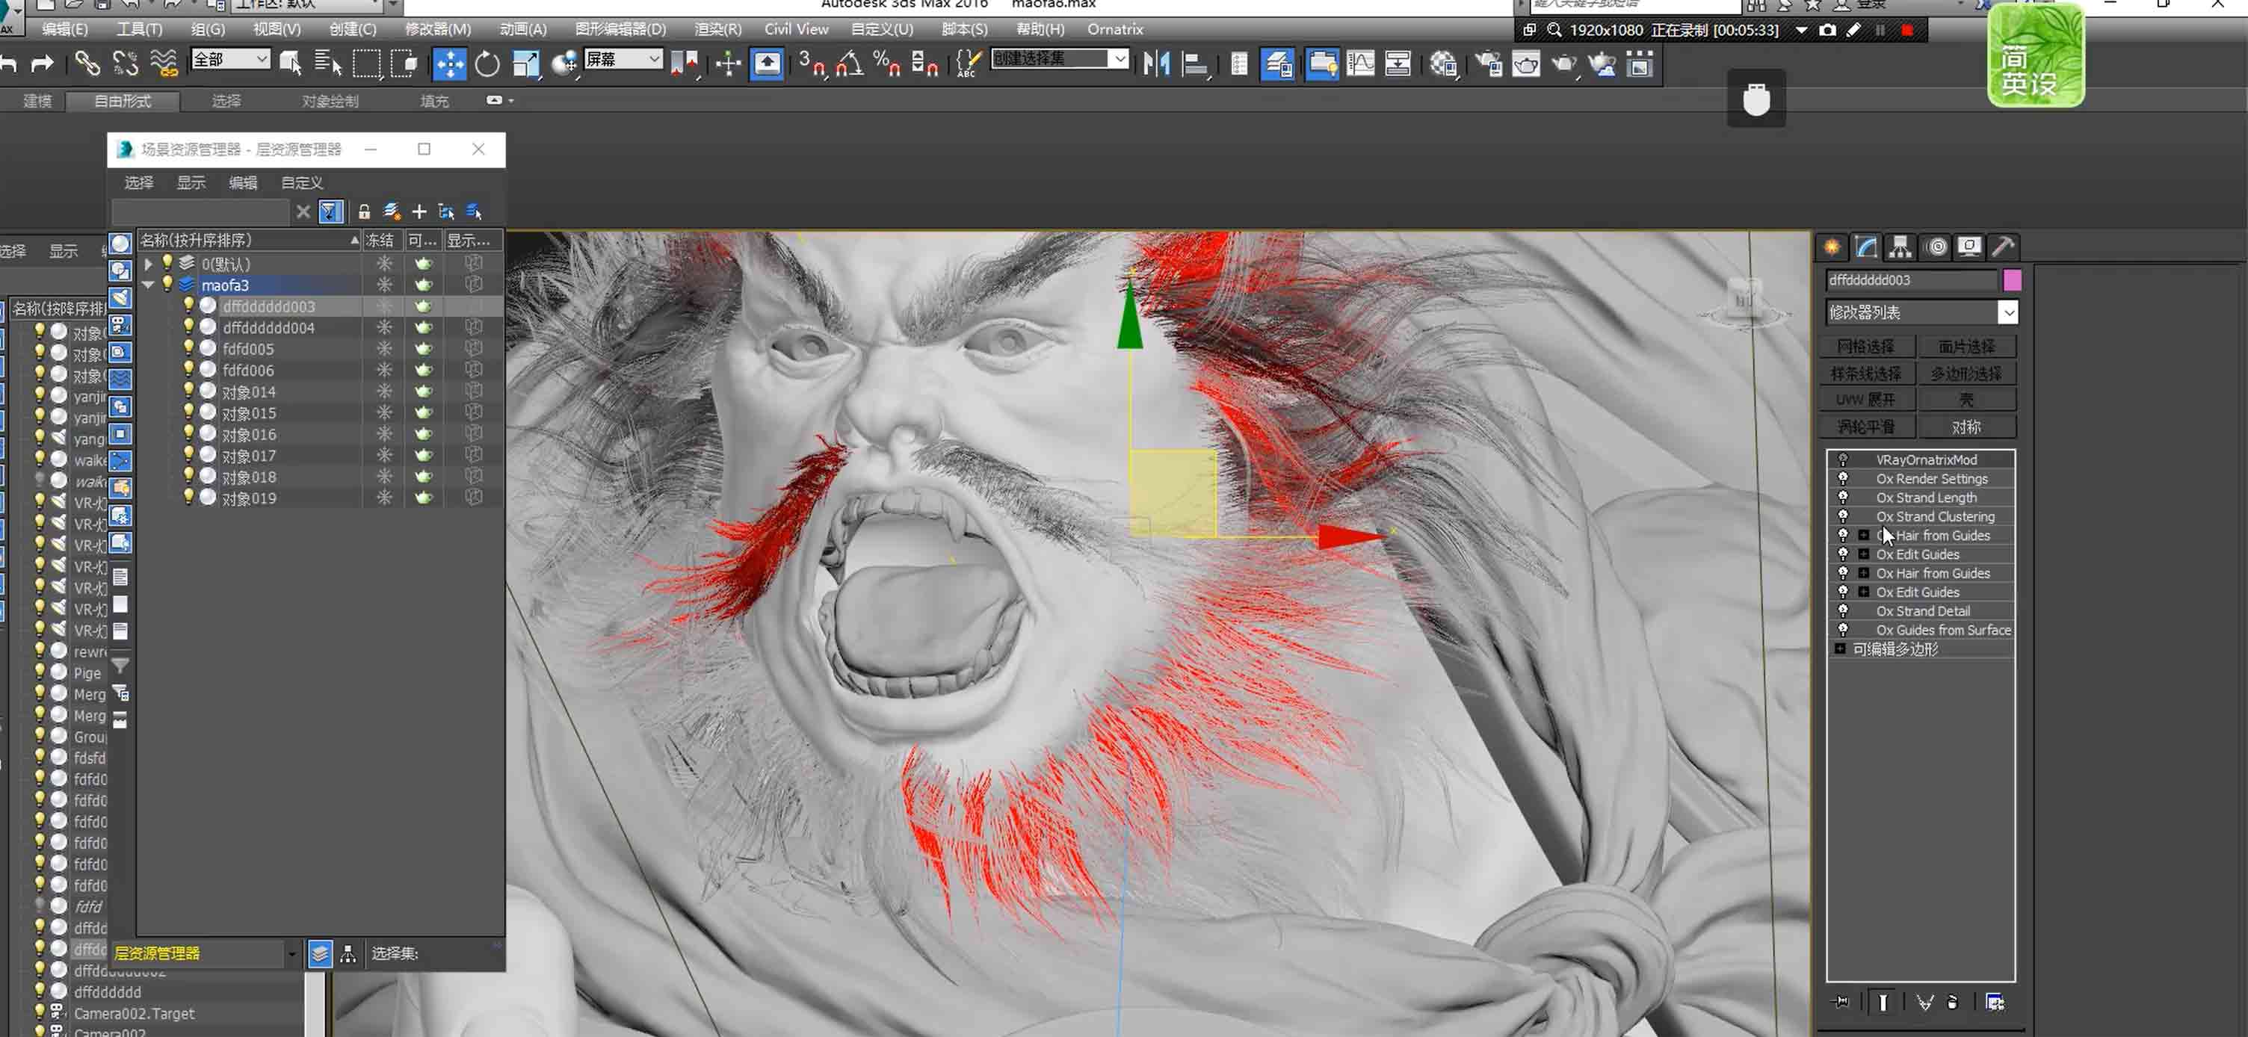
Task: Open the Civil View menu
Action: [796, 29]
